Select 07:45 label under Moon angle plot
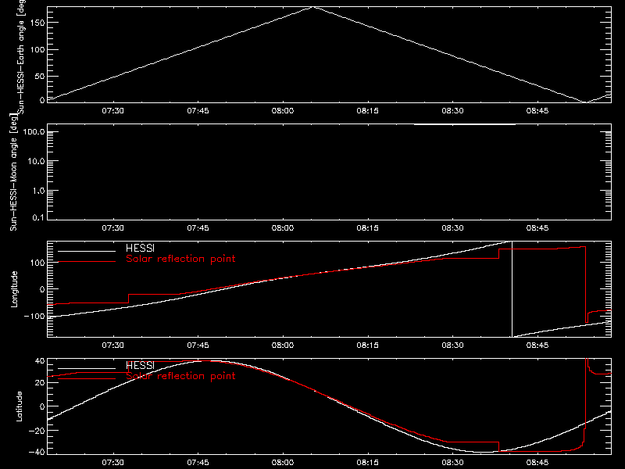This screenshot has width=625, height=469. coord(198,228)
